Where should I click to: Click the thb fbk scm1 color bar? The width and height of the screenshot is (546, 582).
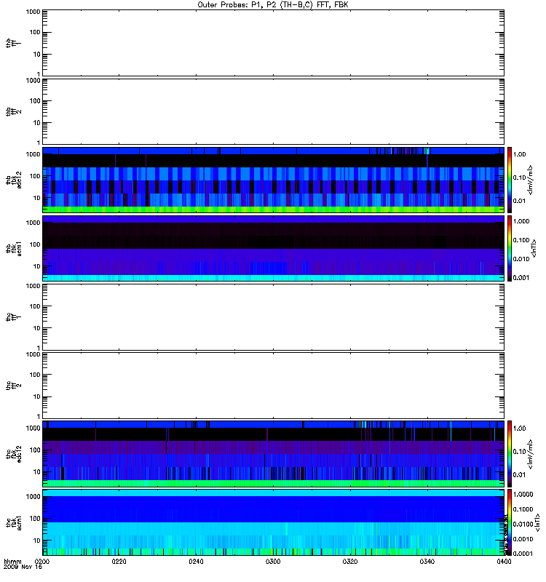click(510, 248)
